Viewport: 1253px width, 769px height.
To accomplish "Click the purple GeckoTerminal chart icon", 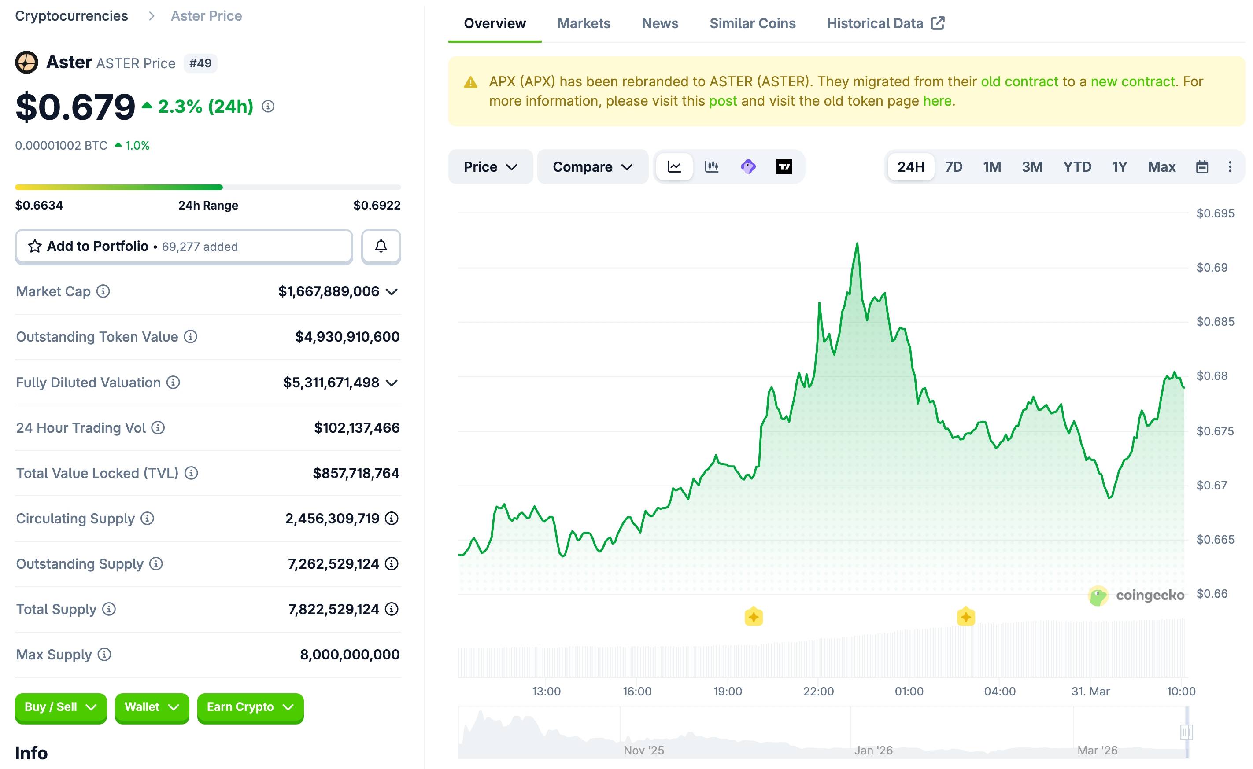I will (x=748, y=166).
